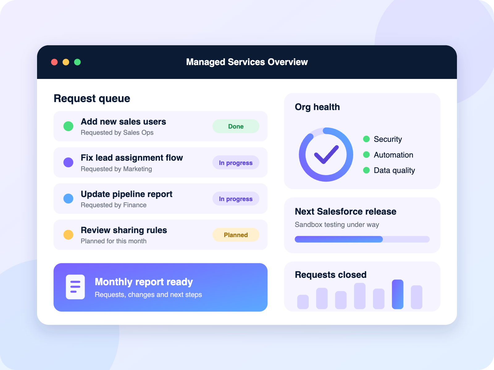
Task: Click the Request queue heading
Action: tap(92, 99)
